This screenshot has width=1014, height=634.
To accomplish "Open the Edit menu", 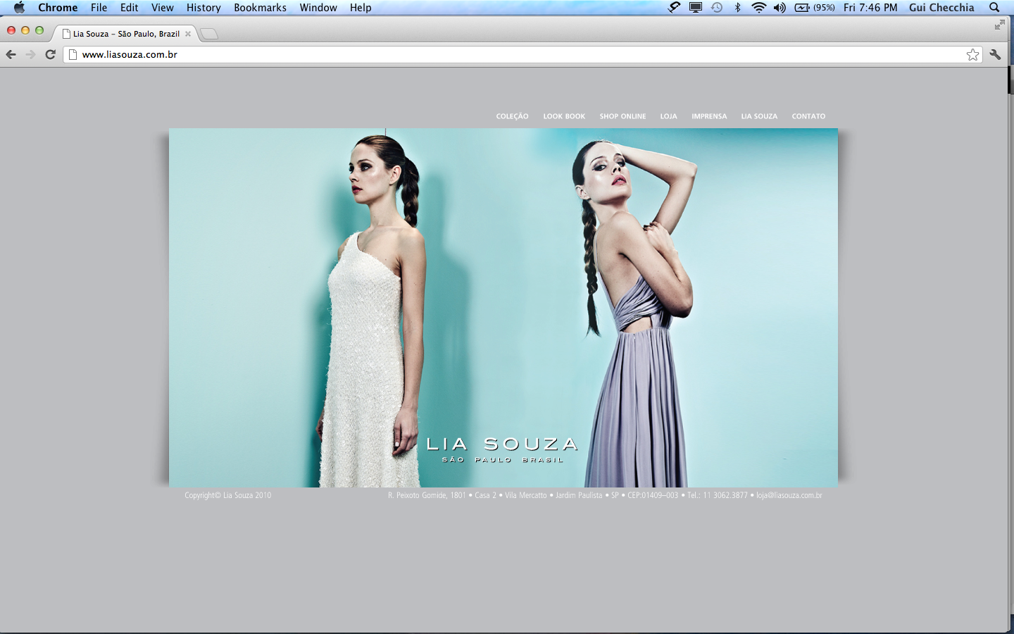I will point(129,8).
